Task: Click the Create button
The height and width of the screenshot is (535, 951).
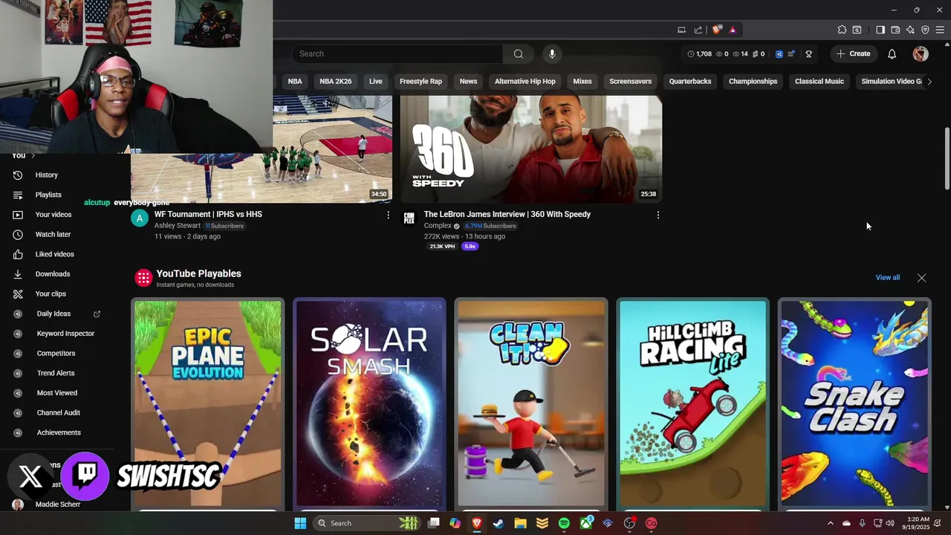Action: (x=853, y=53)
